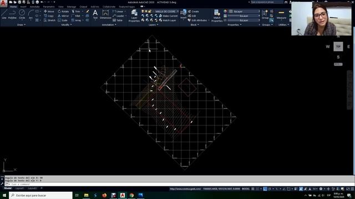Viewport: 355px width, 199px height.
Task: Toggle snap mode in the status bar
Action: coord(257,189)
